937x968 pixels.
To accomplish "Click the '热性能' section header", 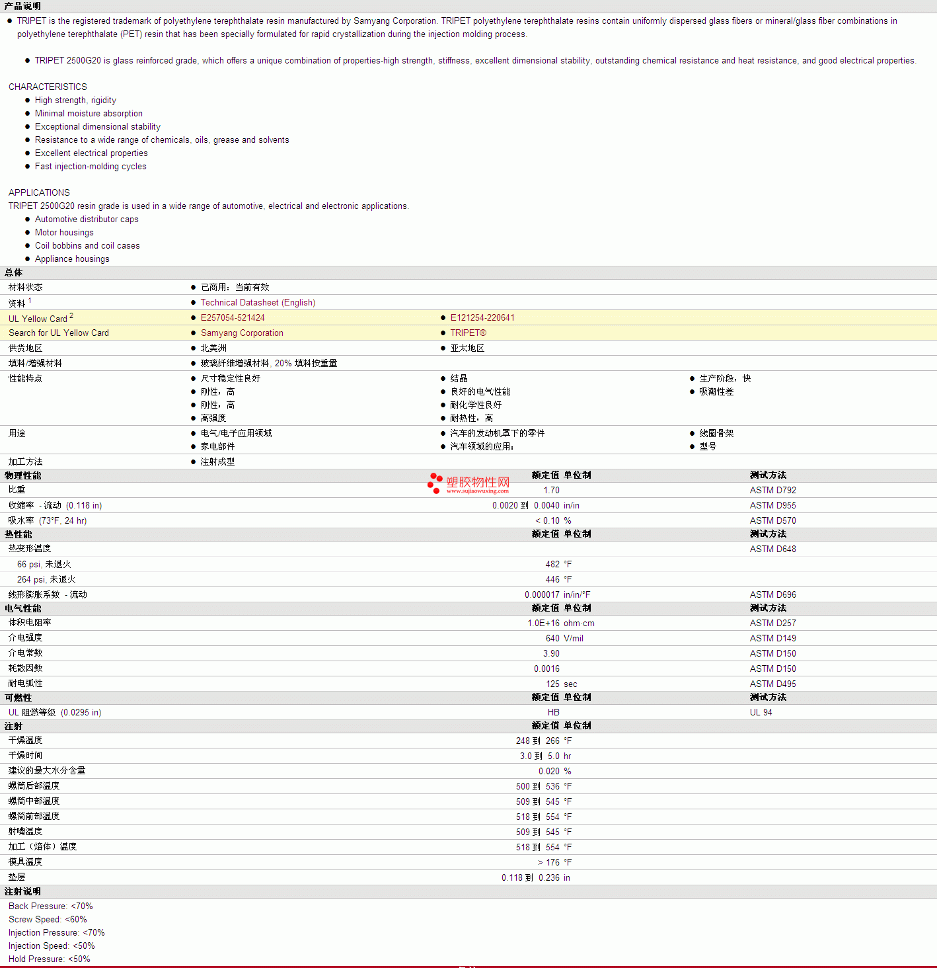I will (x=18, y=534).
